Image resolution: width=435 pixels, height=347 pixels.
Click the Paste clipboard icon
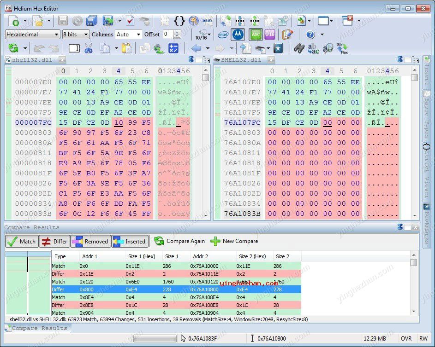coord(126,48)
